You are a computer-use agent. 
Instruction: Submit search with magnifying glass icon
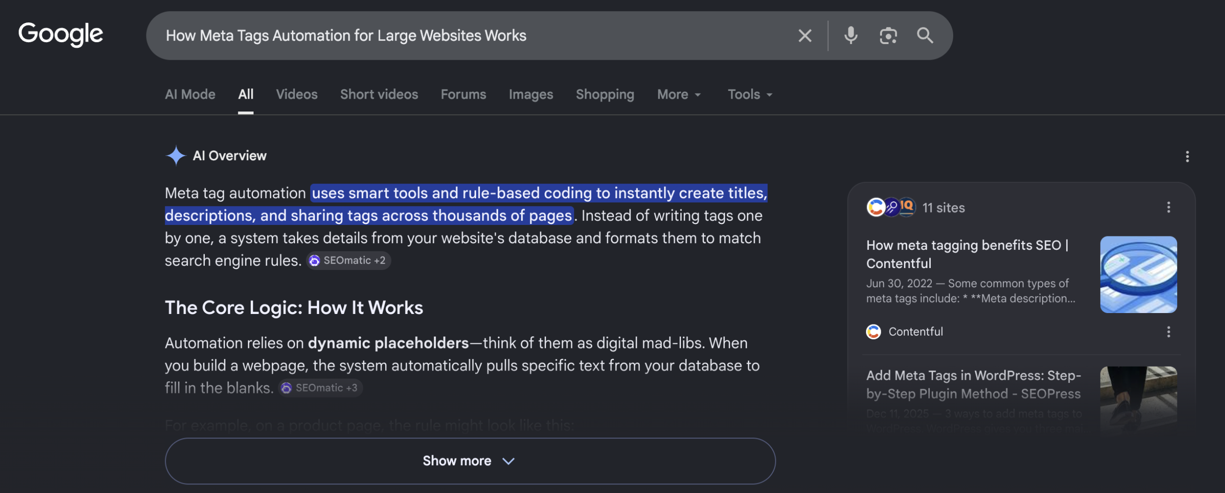coord(925,35)
